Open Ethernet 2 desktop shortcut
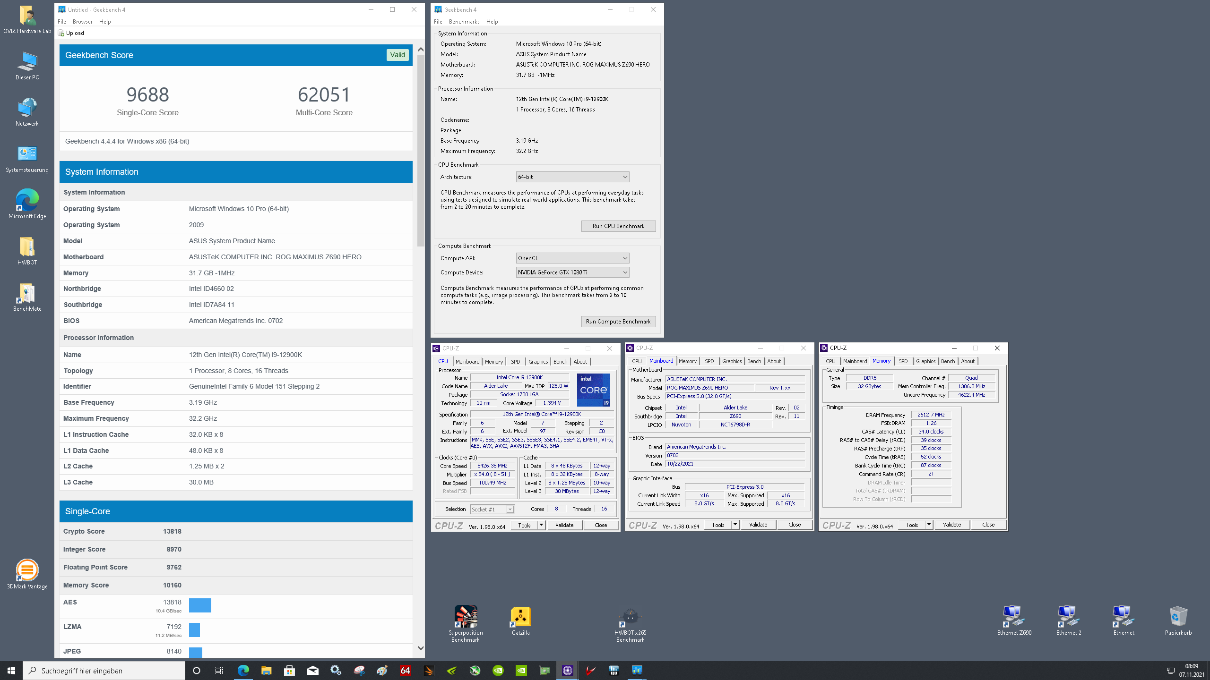Viewport: 1210px width, 680px height. click(1069, 620)
